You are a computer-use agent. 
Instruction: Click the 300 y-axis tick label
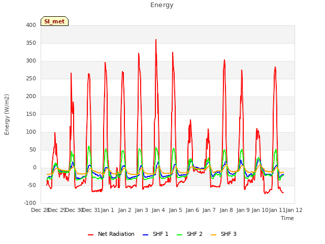tap(31, 61)
